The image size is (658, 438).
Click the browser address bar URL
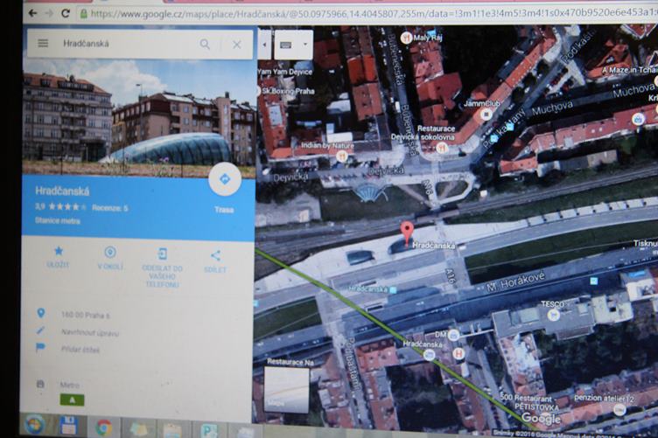[369, 13]
